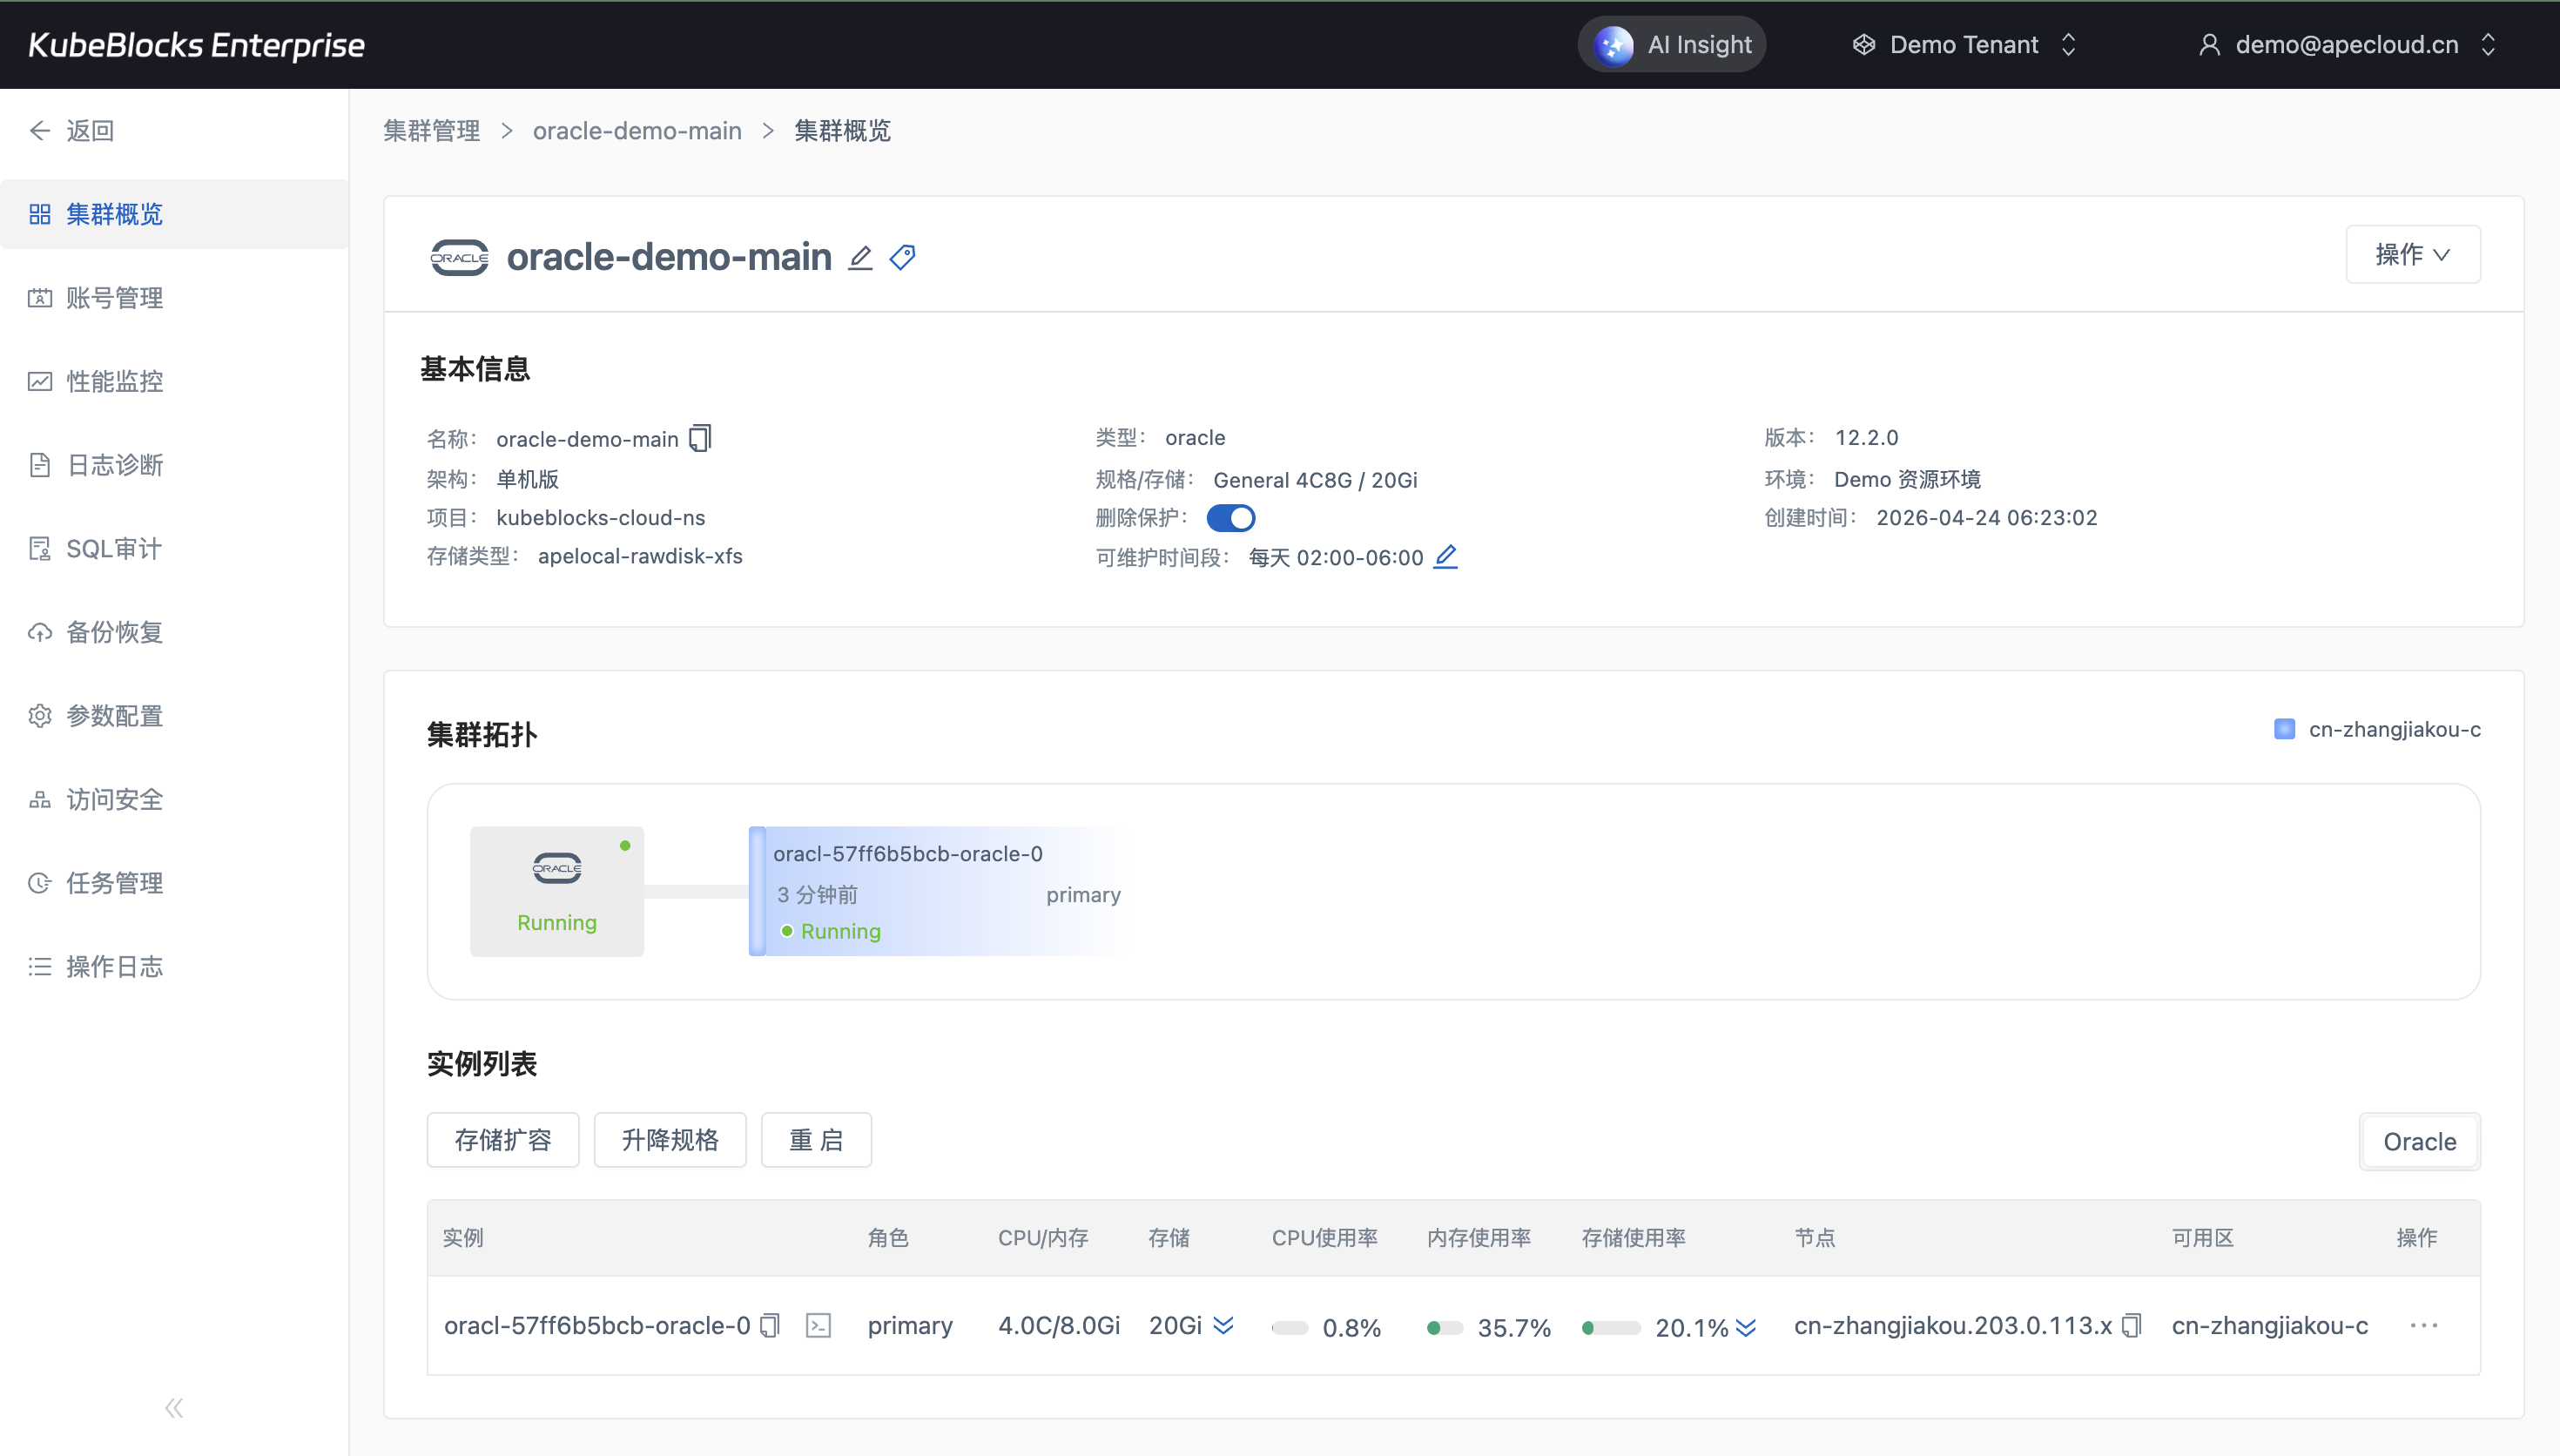Image resolution: width=2560 pixels, height=1456 pixels.
Task: Open terminal for oracl-57ff6b5bcb-oracle-0 instance
Action: click(818, 1325)
